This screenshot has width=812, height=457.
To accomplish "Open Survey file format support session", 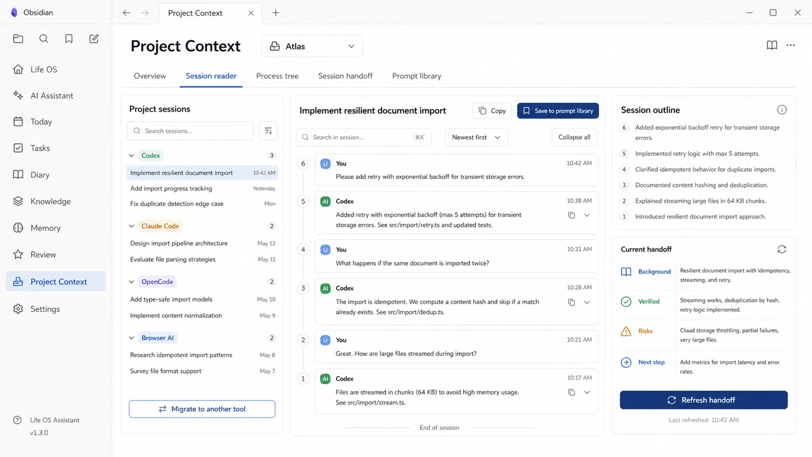I will point(202,371).
